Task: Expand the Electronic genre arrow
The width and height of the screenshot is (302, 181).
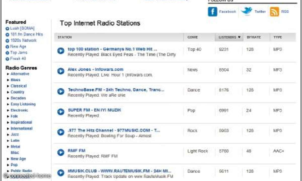Action: coord(8,110)
